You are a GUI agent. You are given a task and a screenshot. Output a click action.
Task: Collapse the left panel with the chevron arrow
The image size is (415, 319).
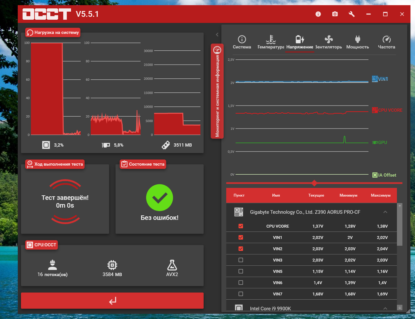click(217, 35)
